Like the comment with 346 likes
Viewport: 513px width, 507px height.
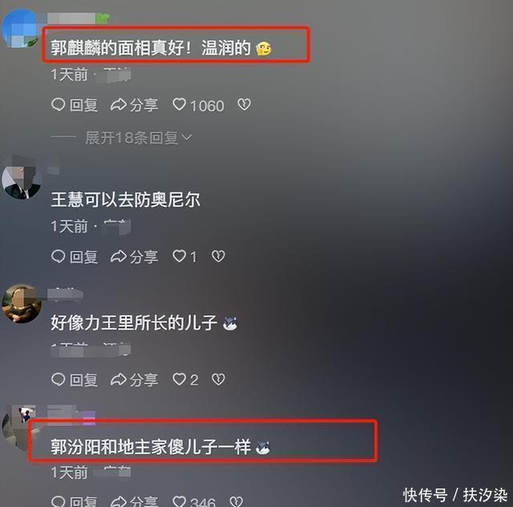tap(194, 501)
